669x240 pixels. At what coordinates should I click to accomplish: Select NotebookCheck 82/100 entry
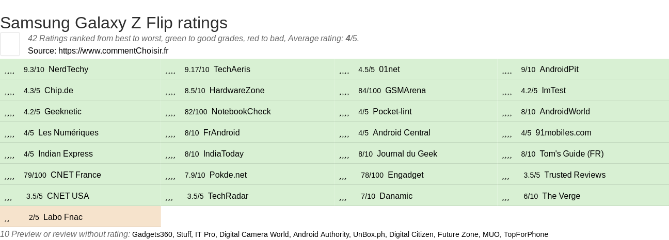(248, 112)
